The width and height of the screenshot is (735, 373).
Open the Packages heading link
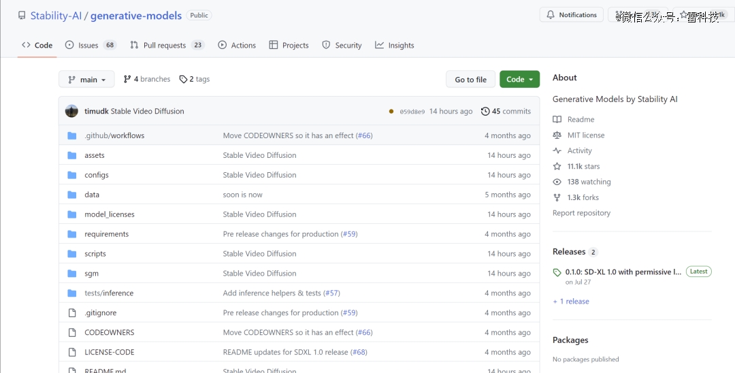point(570,340)
